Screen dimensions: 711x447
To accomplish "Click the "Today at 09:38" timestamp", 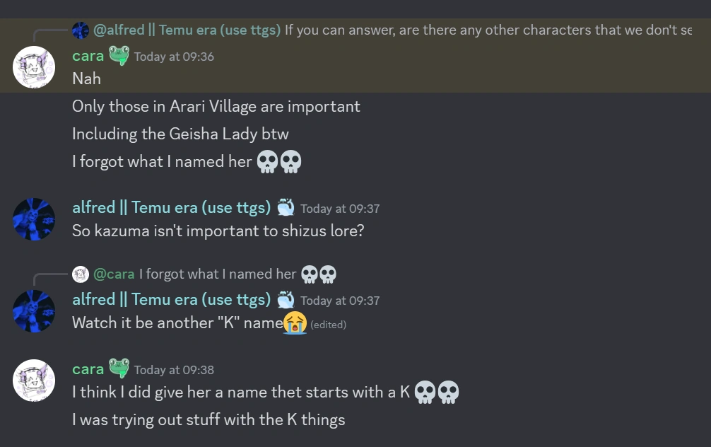I will (x=174, y=370).
